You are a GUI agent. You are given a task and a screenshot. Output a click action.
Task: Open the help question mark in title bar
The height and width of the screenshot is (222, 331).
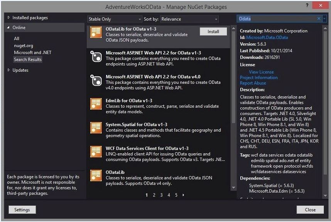[307, 5]
